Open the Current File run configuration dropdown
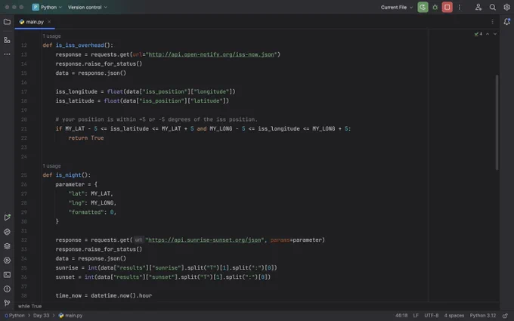 [397, 8]
